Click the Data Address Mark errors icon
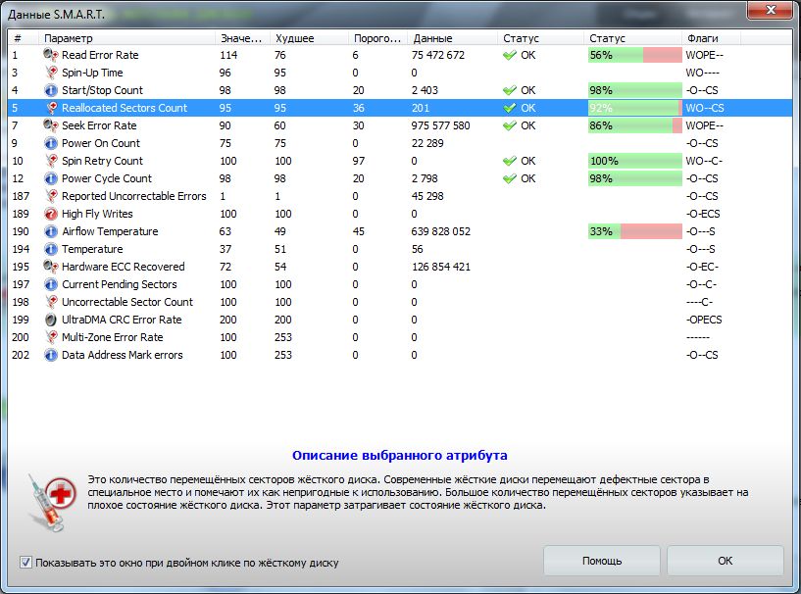Viewport: 801px width, 594px height. click(51, 355)
